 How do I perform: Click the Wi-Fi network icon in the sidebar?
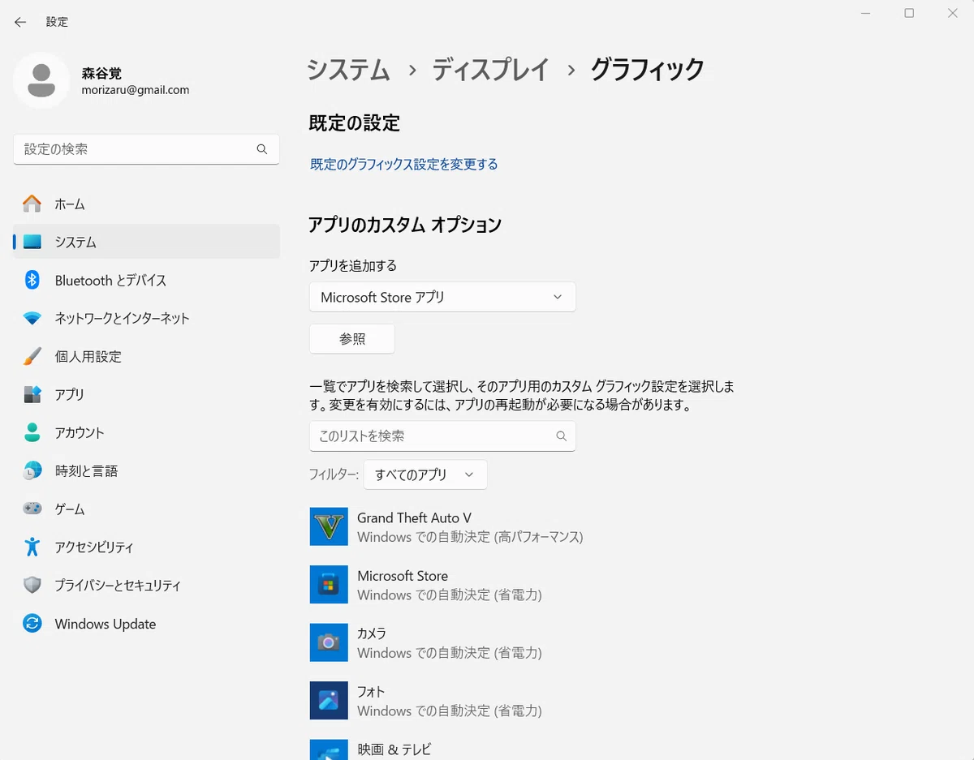coord(32,319)
